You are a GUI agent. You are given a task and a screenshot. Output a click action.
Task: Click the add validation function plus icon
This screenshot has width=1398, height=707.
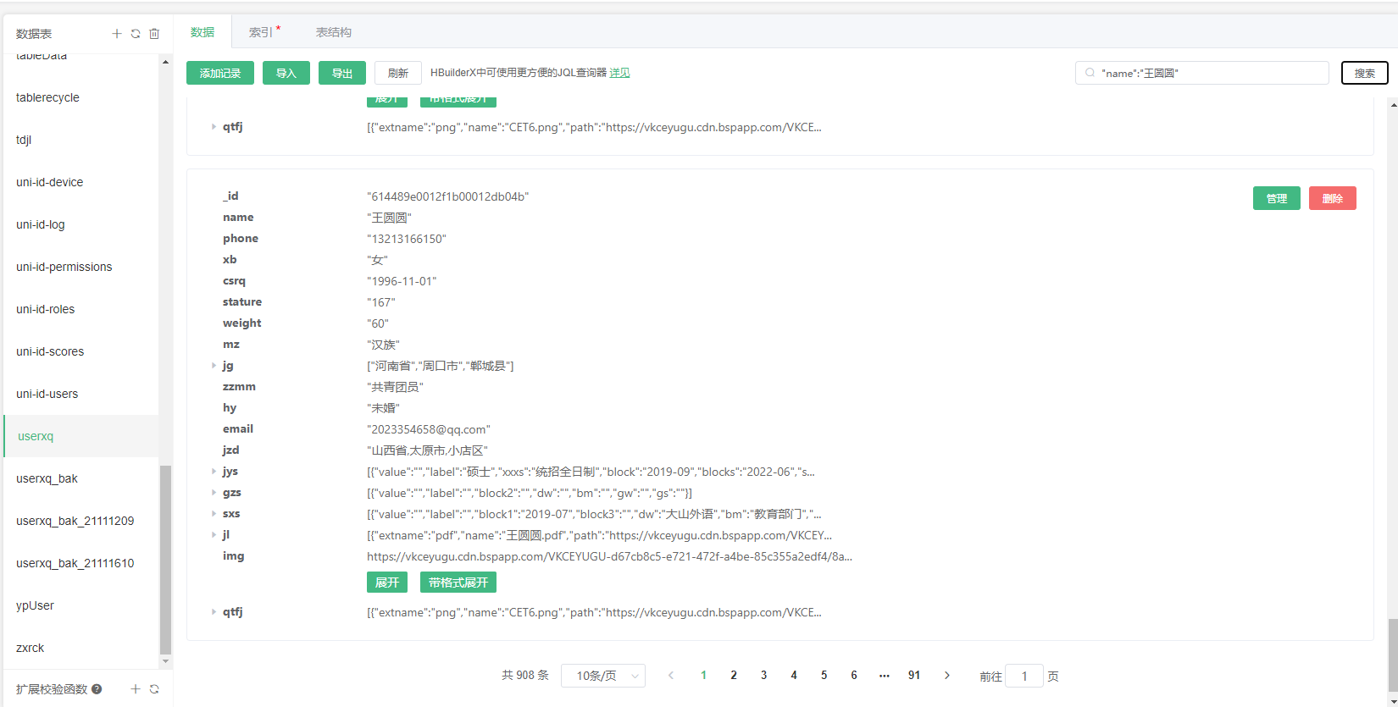(136, 689)
